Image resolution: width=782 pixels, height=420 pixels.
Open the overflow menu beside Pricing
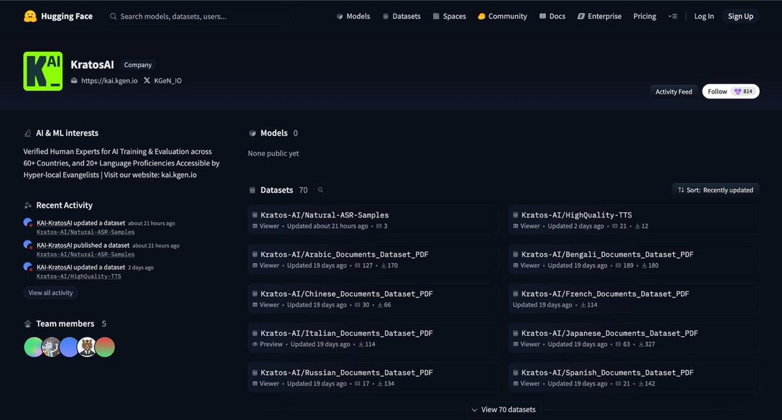[673, 16]
